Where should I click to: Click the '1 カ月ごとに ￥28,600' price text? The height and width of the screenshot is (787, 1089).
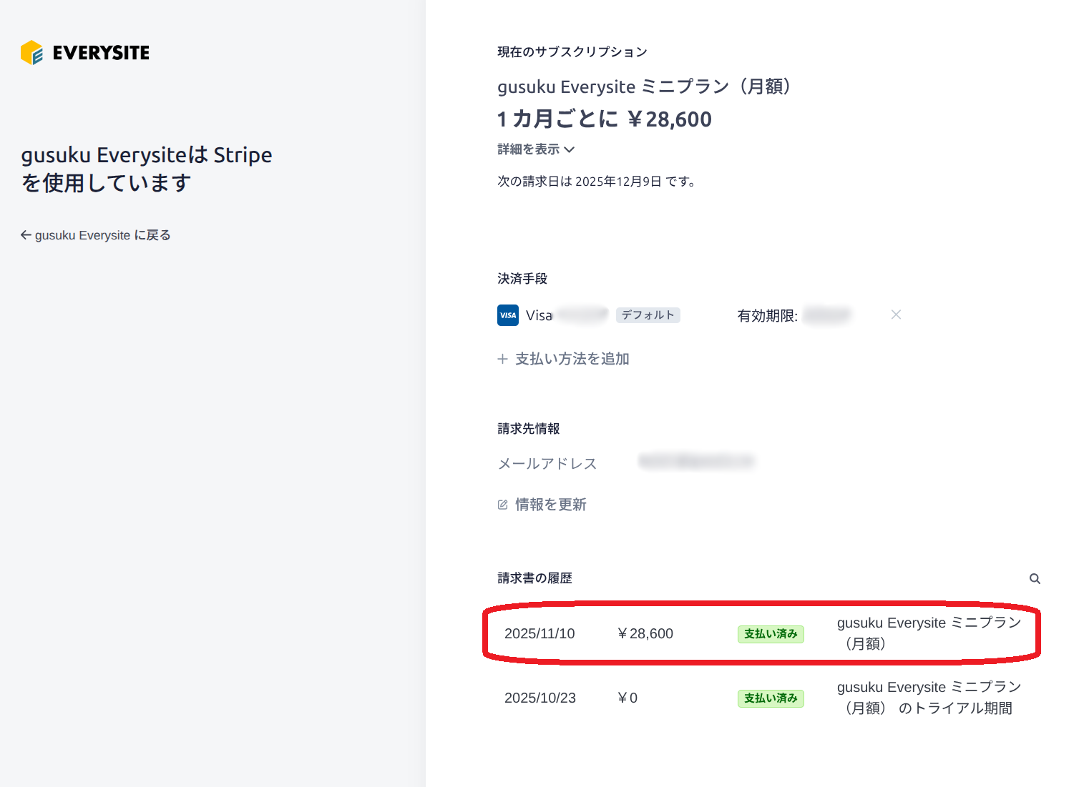click(605, 119)
